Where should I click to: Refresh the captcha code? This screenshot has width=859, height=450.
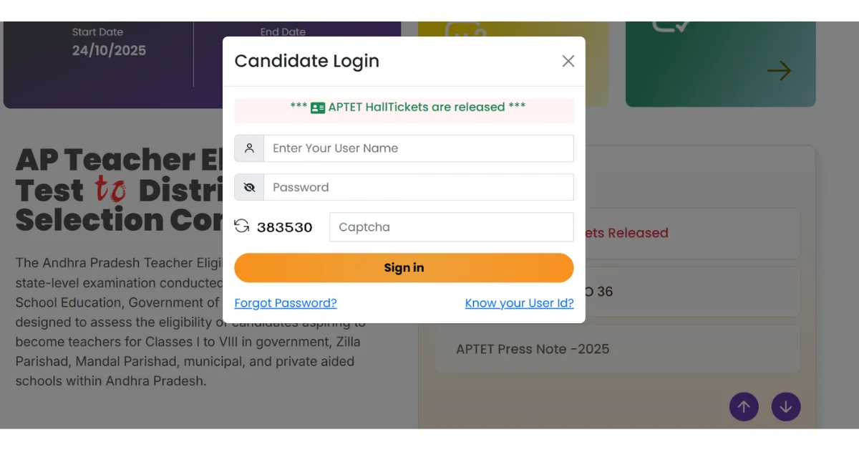click(x=242, y=226)
